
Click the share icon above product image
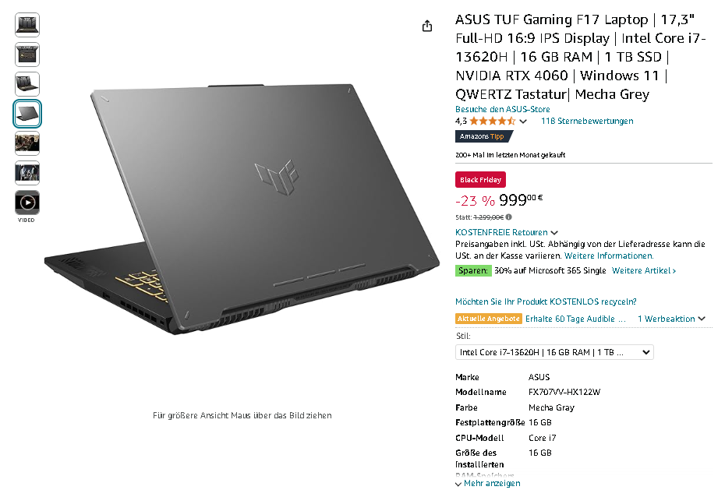(427, 26)
